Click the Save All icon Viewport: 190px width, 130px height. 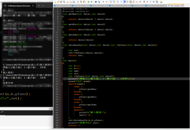(64, 2)
